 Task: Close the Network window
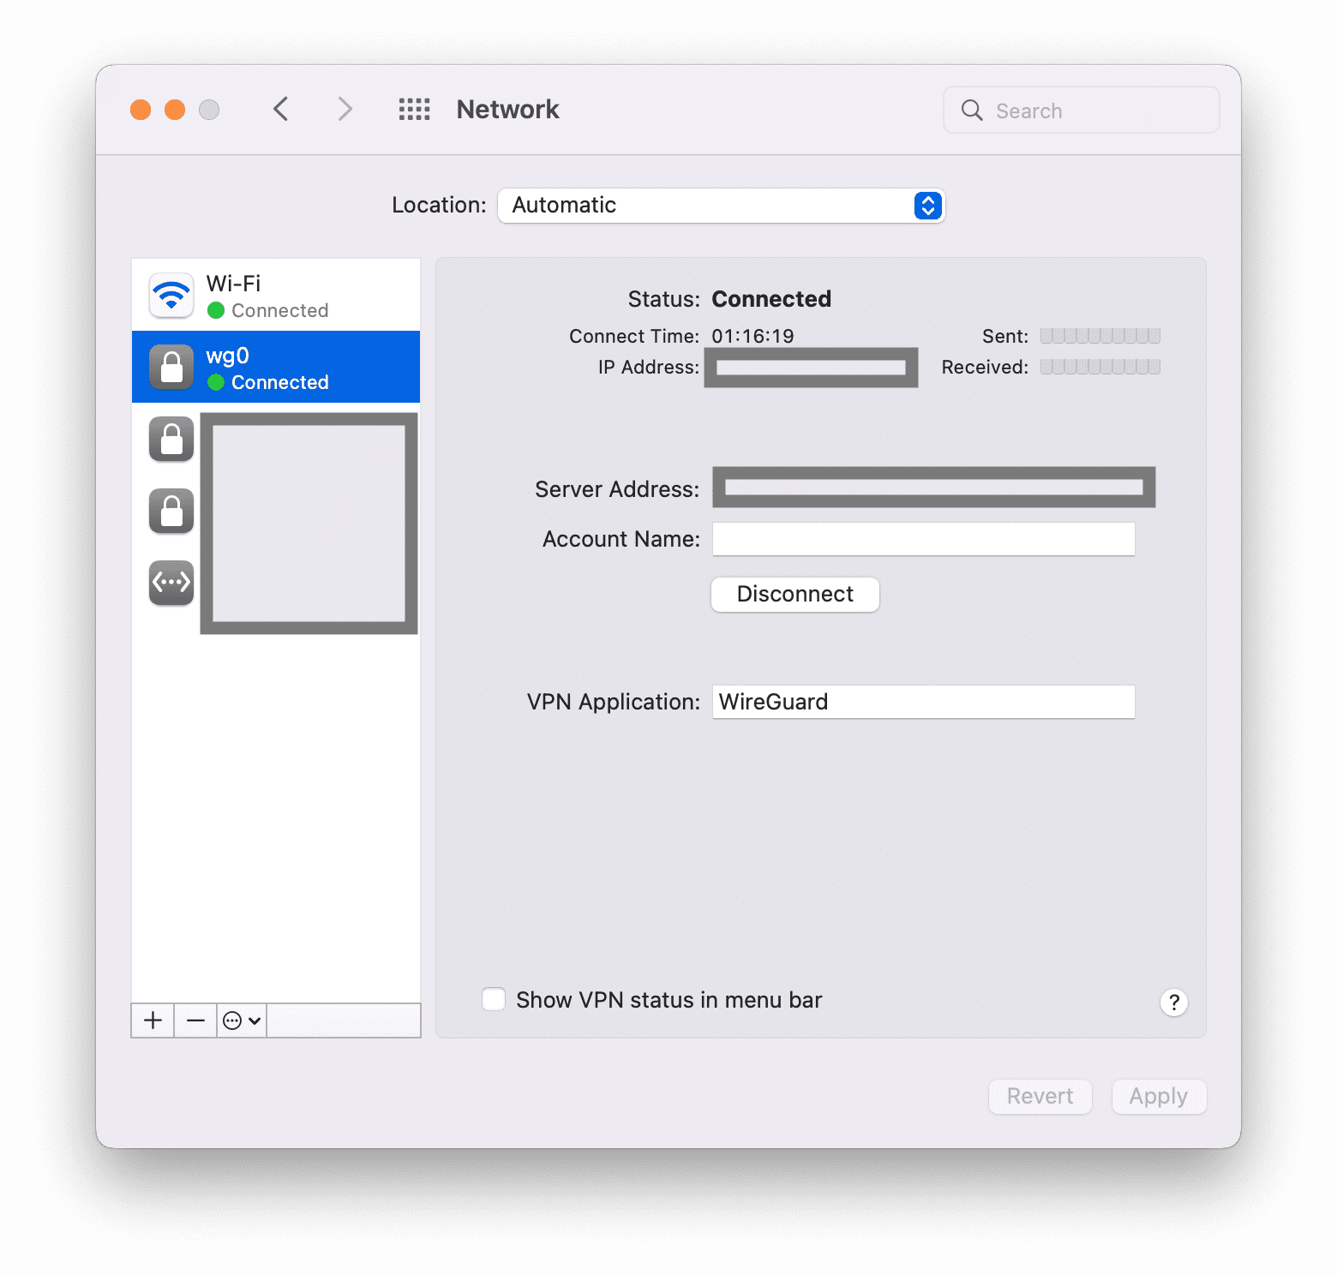click(141, 110)
